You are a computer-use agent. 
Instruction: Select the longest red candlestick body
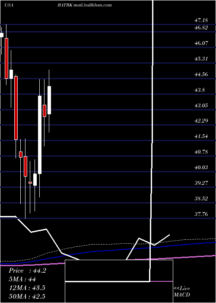[16, 108]
